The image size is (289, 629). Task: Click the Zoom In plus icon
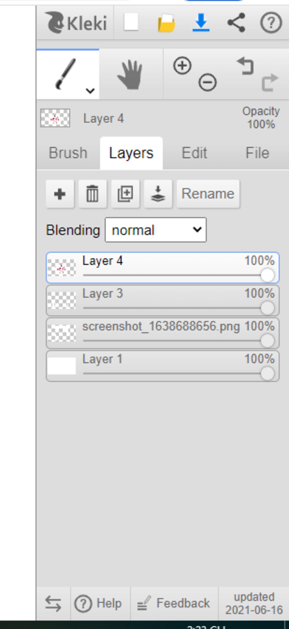(182, 66)
